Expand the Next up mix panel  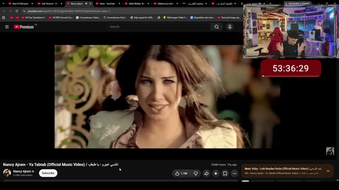(328, 171)
